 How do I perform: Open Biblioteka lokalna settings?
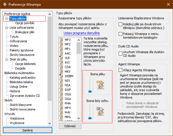point(21,82)
